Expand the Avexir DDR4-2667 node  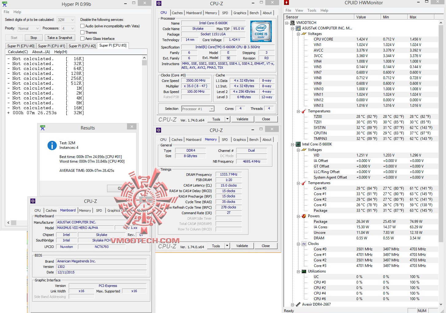[x=292, y=304]
